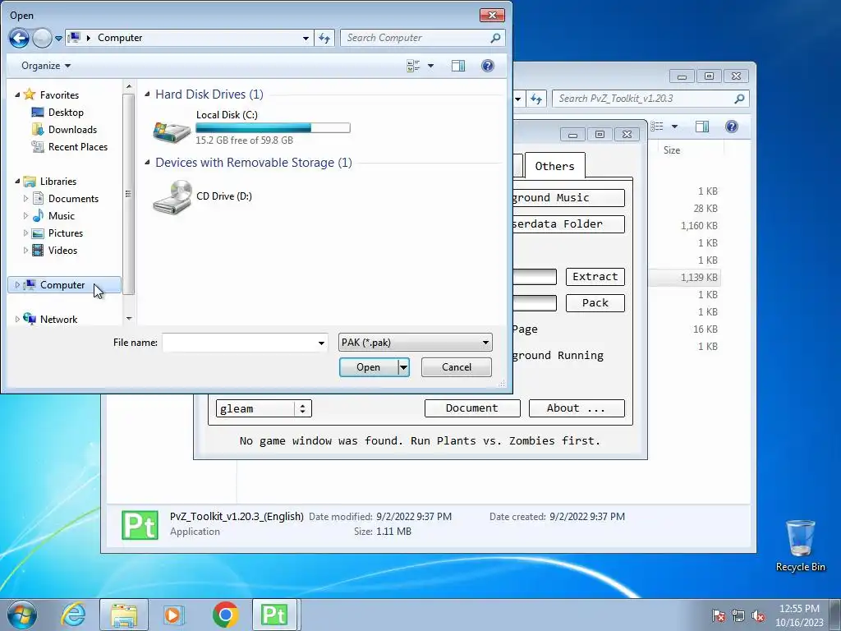Launch Internet Explorer from taskbar
Screen dimensions: 841x631
[73, 615]
